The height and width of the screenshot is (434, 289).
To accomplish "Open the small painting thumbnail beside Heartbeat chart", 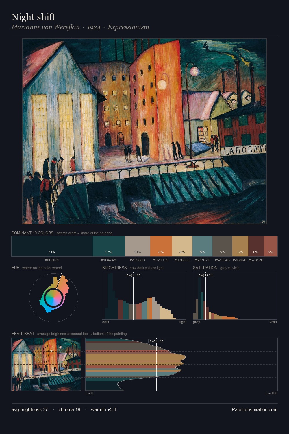I will point(46,364).
